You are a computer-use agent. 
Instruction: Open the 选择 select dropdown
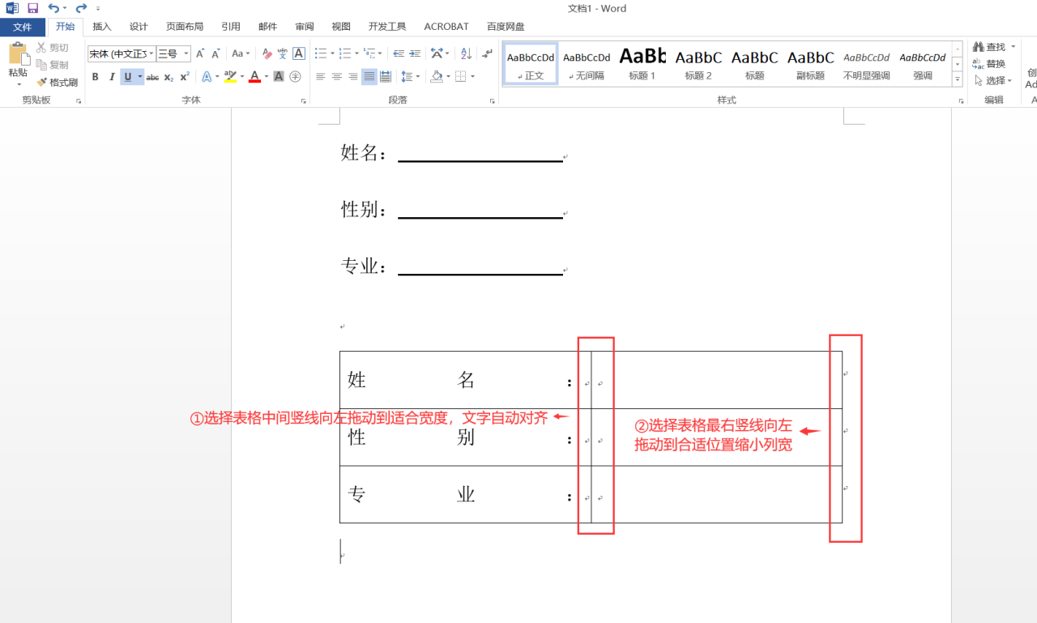coord(992,80)
